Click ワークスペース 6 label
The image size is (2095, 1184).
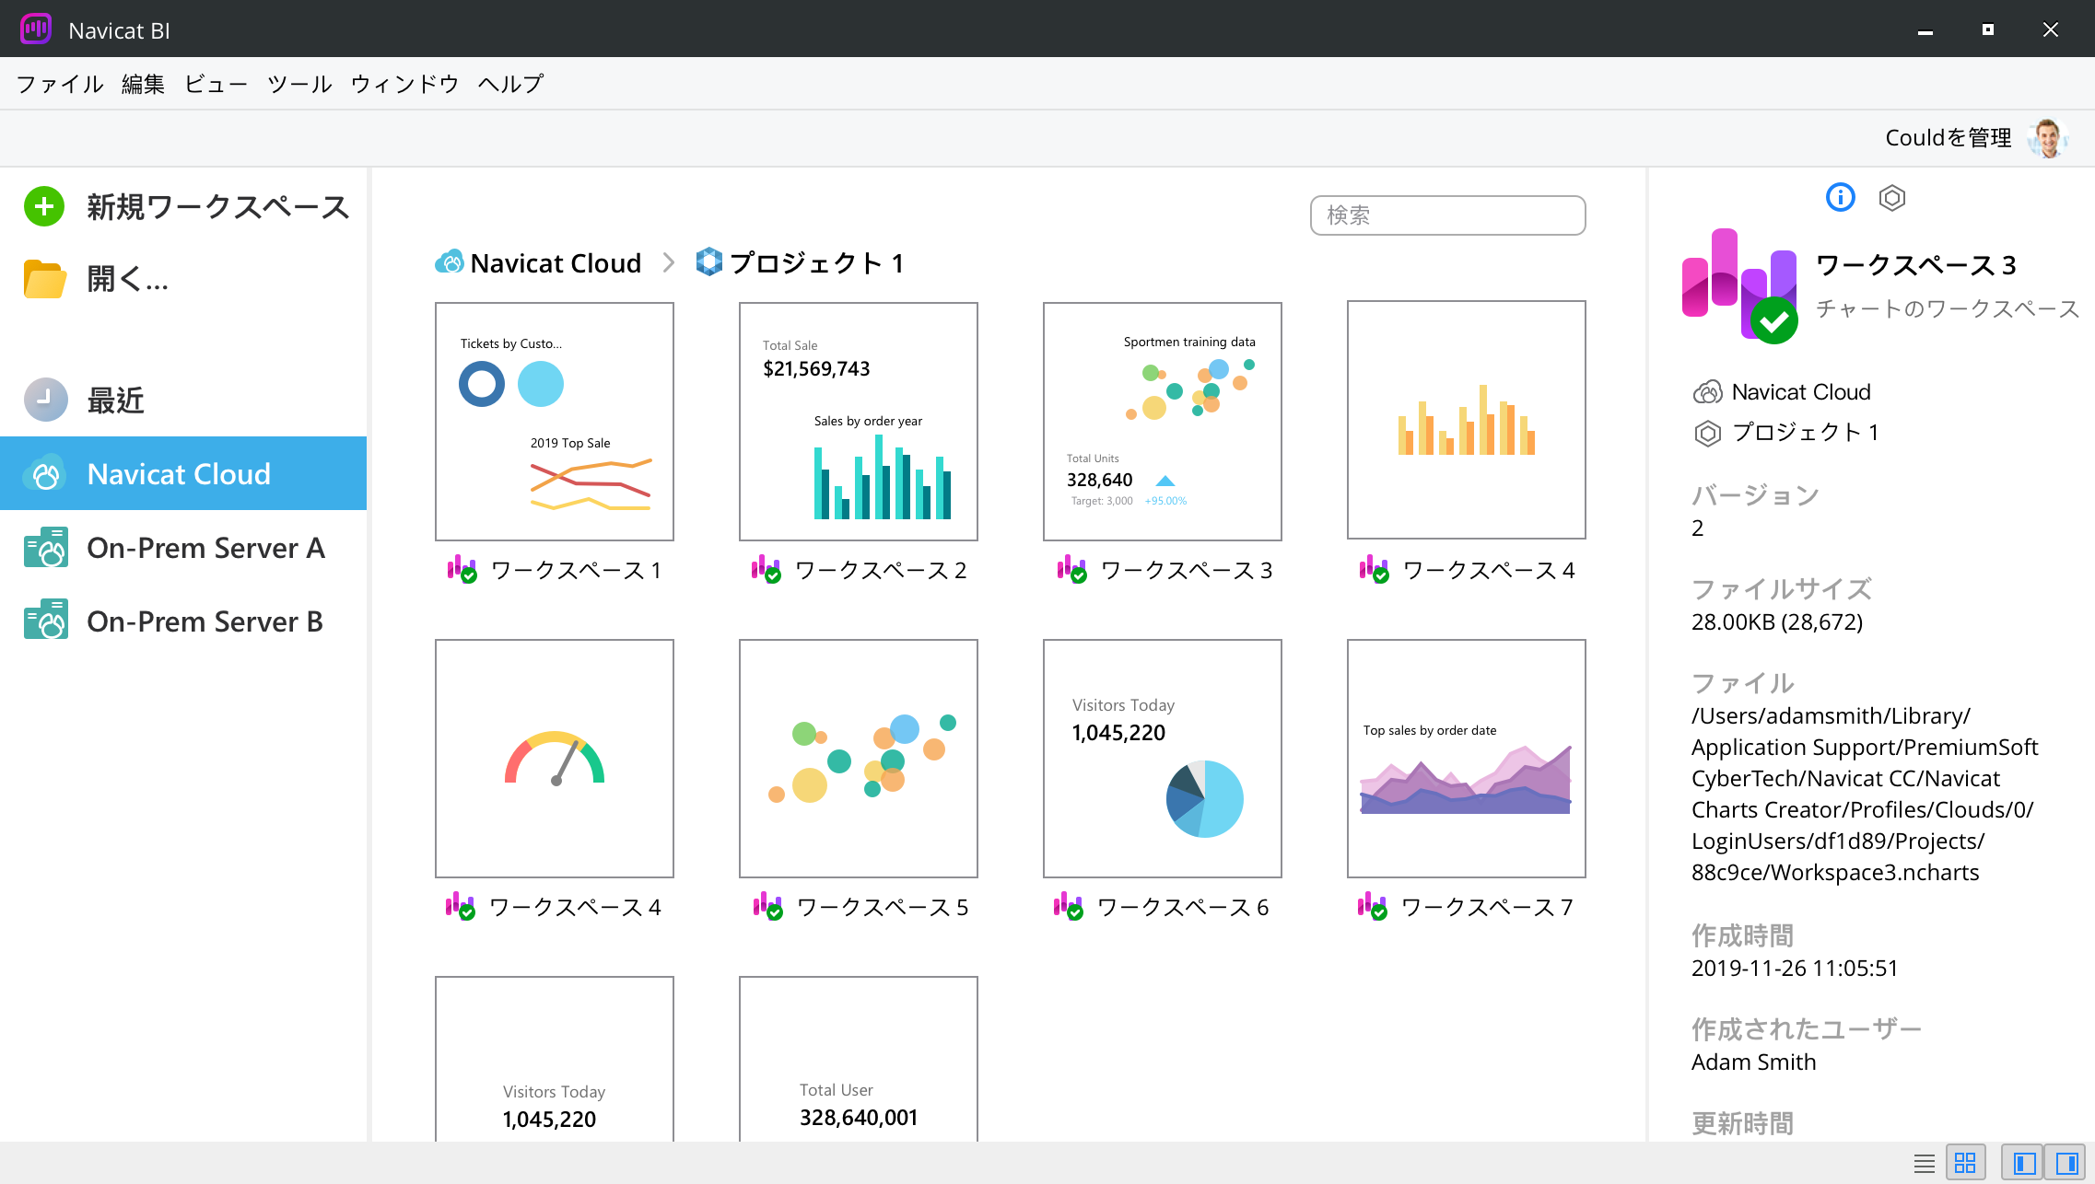coord(1183,907)
